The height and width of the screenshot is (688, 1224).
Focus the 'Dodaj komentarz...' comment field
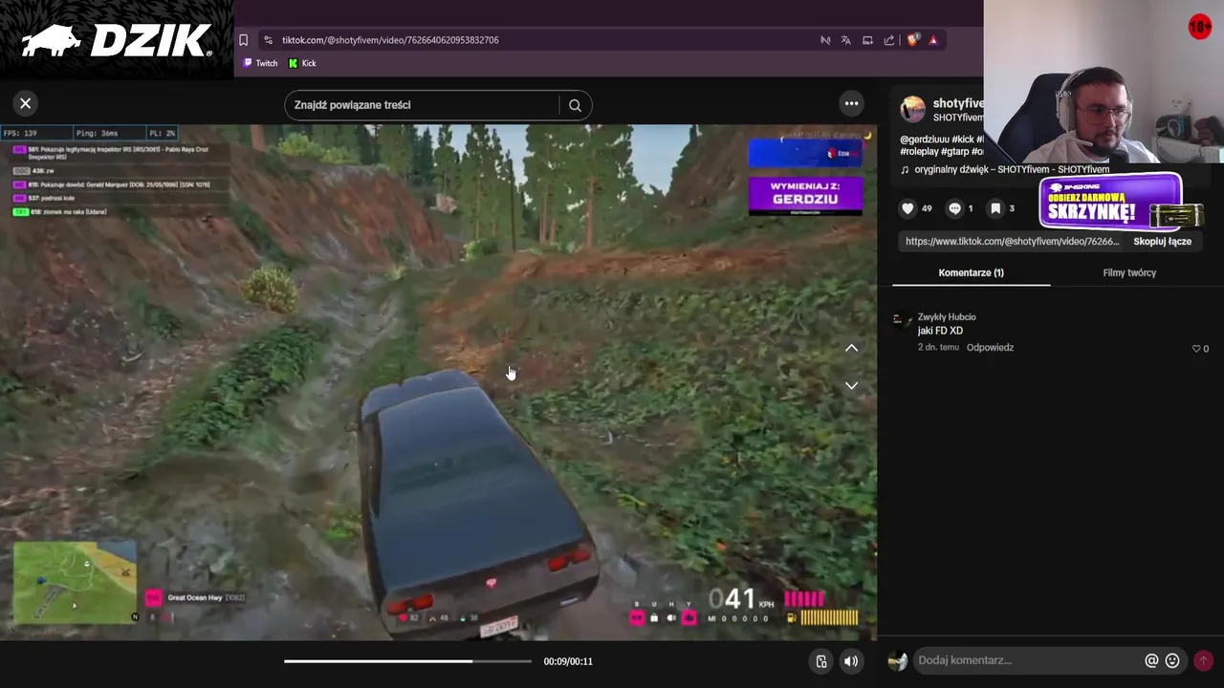1028,660
